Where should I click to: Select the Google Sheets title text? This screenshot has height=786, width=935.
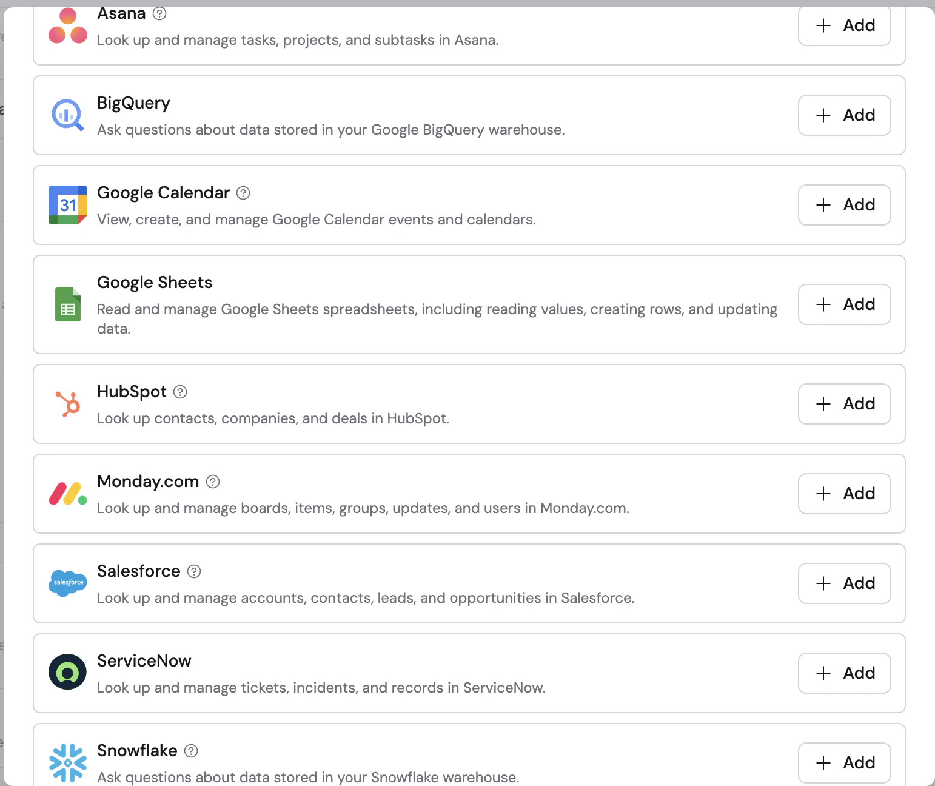coord(155,283)
